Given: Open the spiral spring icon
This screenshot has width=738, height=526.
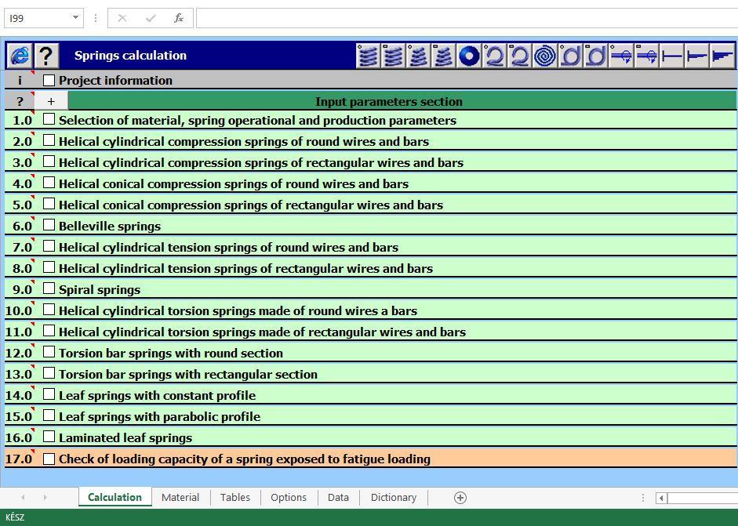Looking at the screenshot, I should [x=545, y=56].
